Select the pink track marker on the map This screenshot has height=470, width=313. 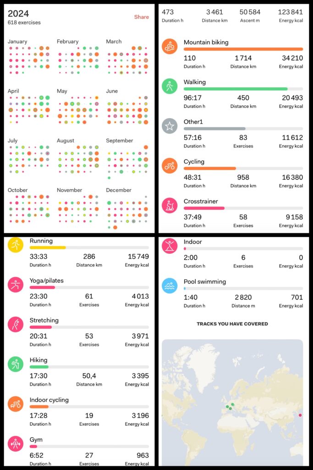coord(300,415)
